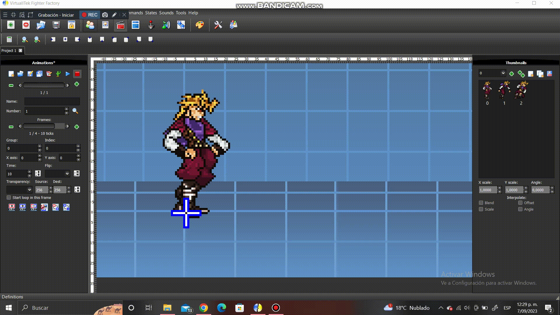Click the animation Name input field

click(52, 101)
